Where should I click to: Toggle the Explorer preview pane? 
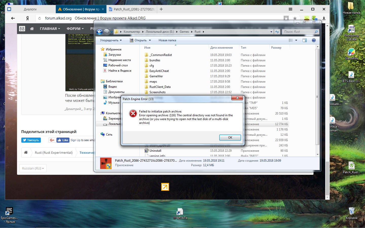tap(305, 40)
